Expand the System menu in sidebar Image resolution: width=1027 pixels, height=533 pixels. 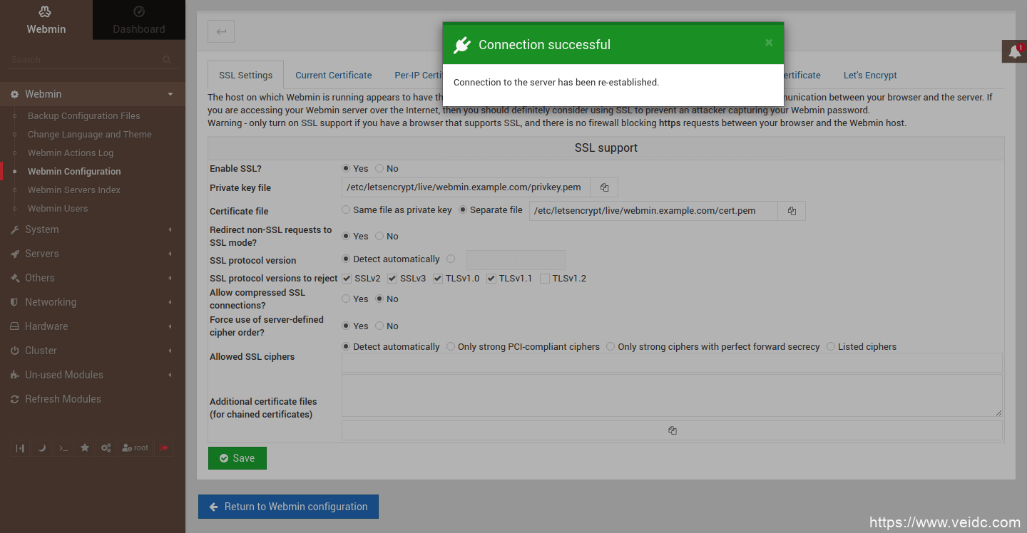[42, 229]
